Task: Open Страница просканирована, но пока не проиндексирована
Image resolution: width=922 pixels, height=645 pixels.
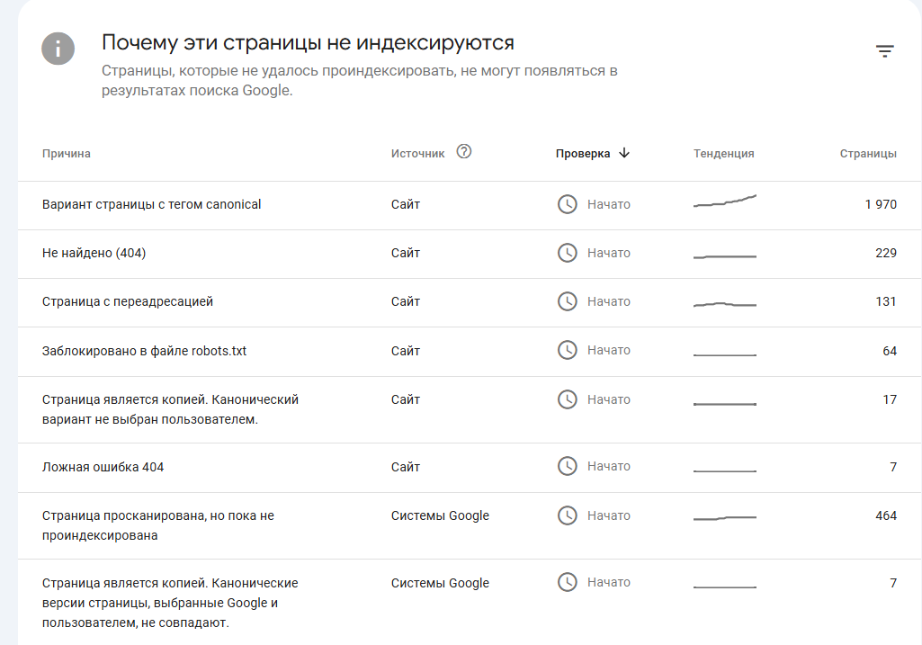Action: 470,525
